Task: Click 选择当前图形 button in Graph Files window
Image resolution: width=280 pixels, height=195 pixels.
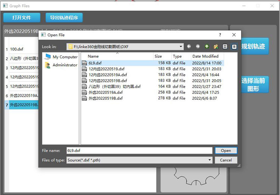Action: pos(255,85)
